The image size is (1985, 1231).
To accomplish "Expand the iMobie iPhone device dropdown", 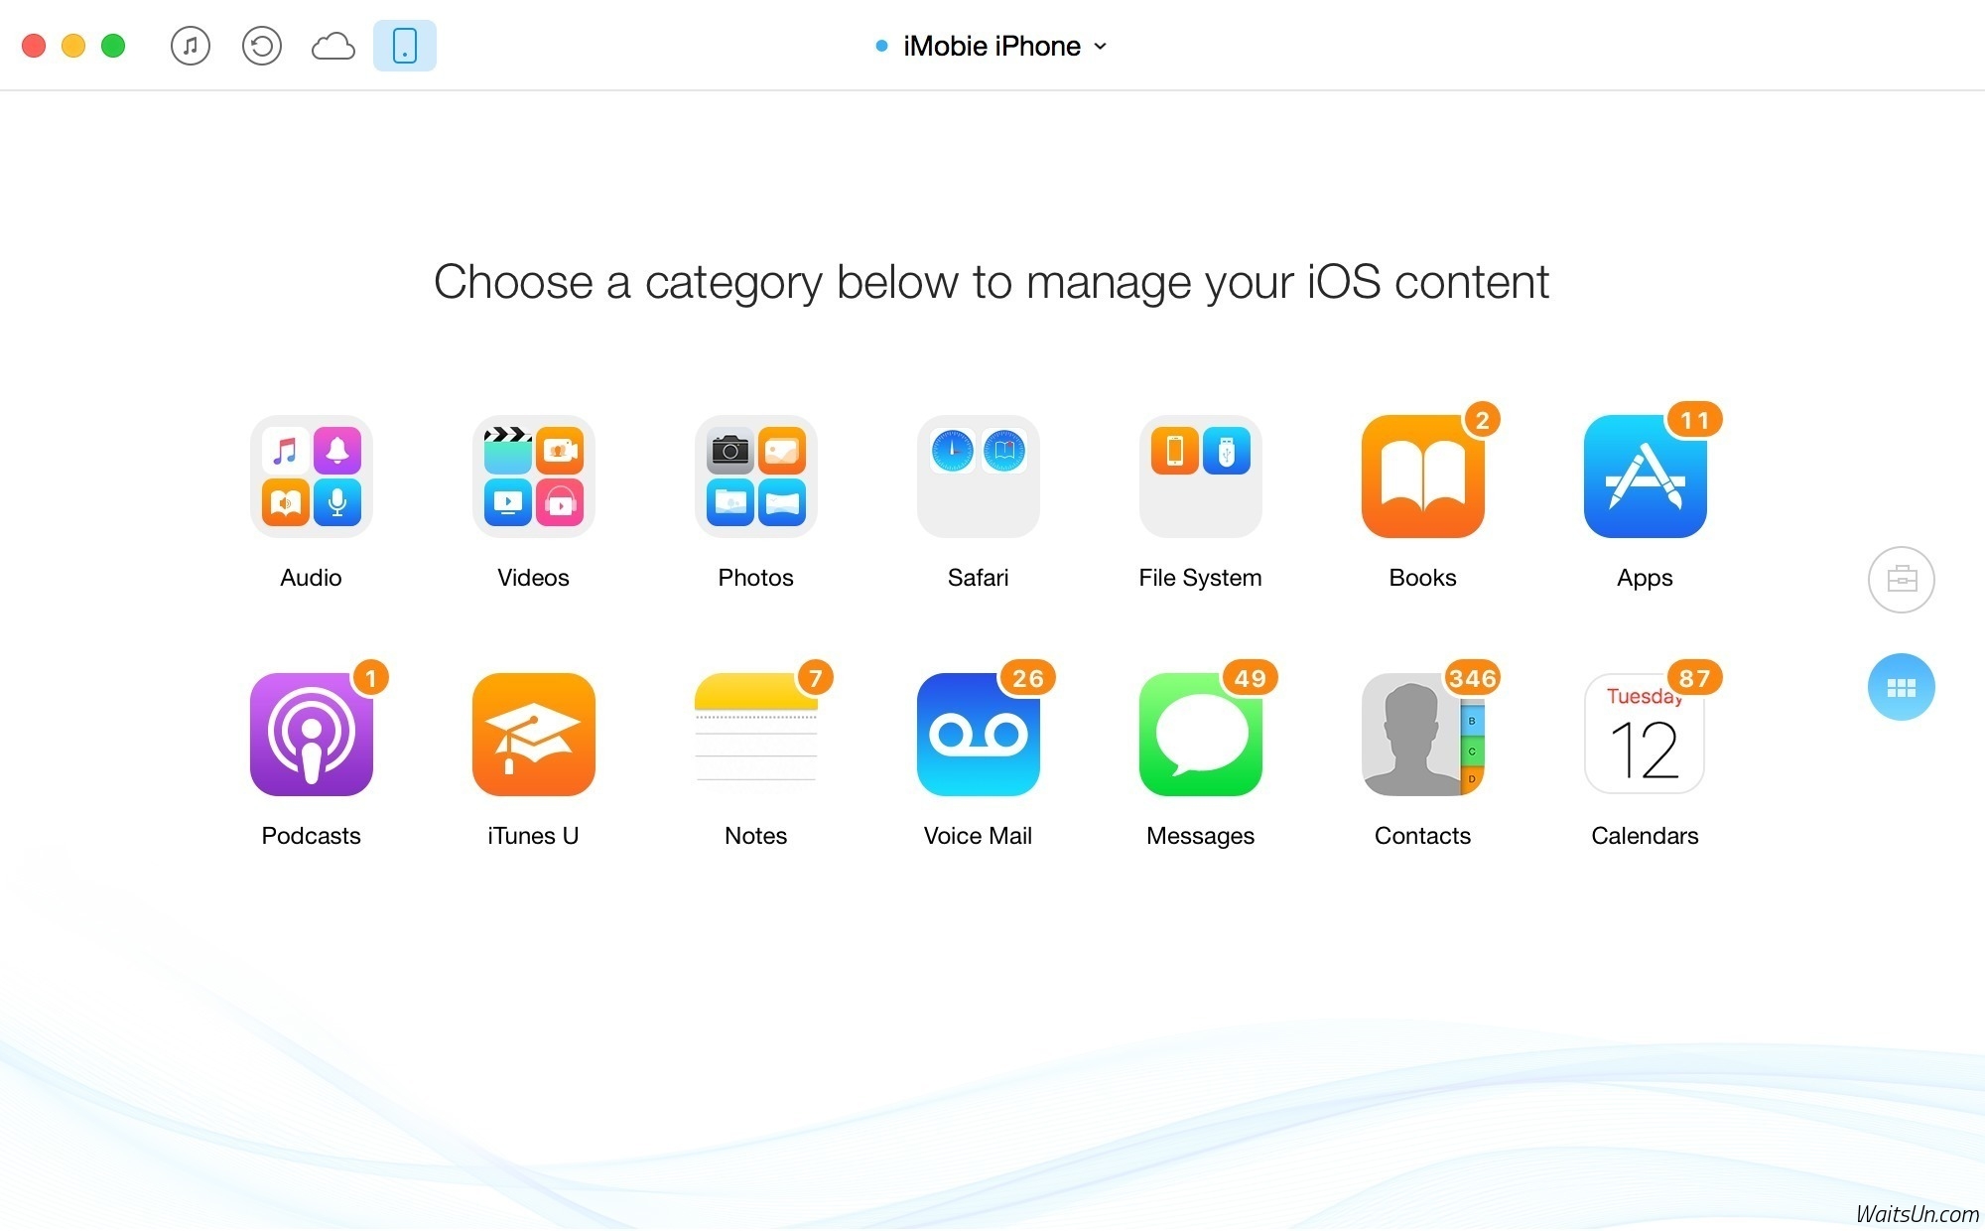I will (992, 46).
